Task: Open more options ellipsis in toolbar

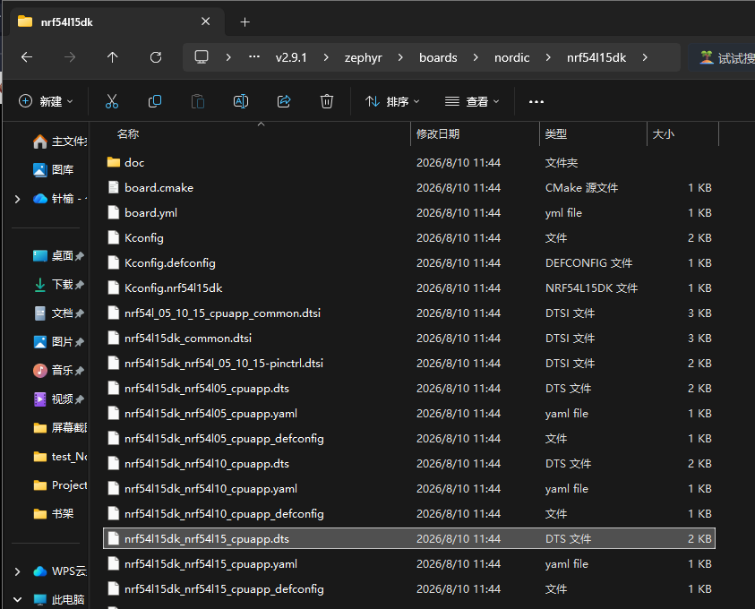Action: (536, 101)
